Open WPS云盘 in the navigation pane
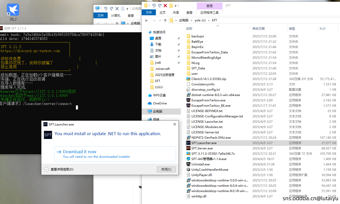The image size is (340, 204). point(157,95)
